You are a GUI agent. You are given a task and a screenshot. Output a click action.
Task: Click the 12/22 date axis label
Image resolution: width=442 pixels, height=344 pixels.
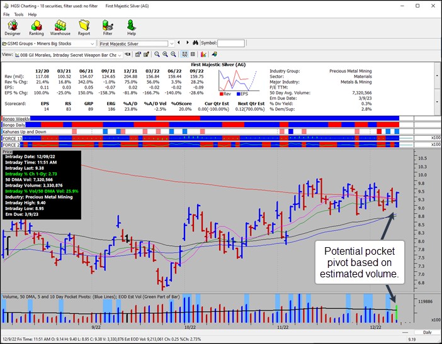click(375, 327)
